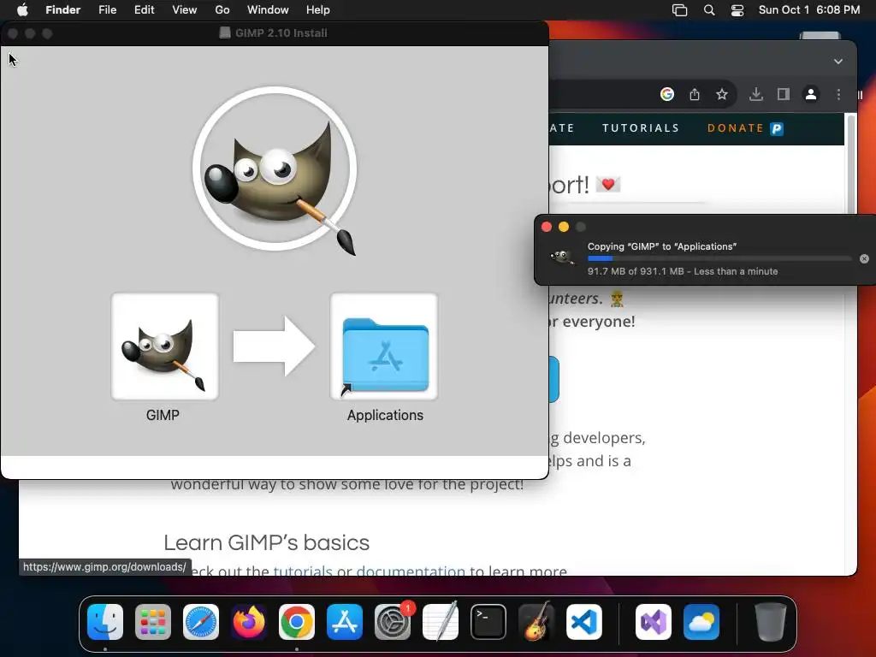Open the Trash in the Dock

point(771,622)
